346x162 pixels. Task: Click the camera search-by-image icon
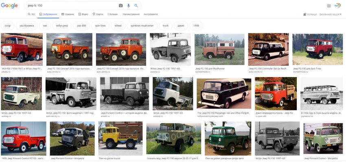[x=120, y=6]
